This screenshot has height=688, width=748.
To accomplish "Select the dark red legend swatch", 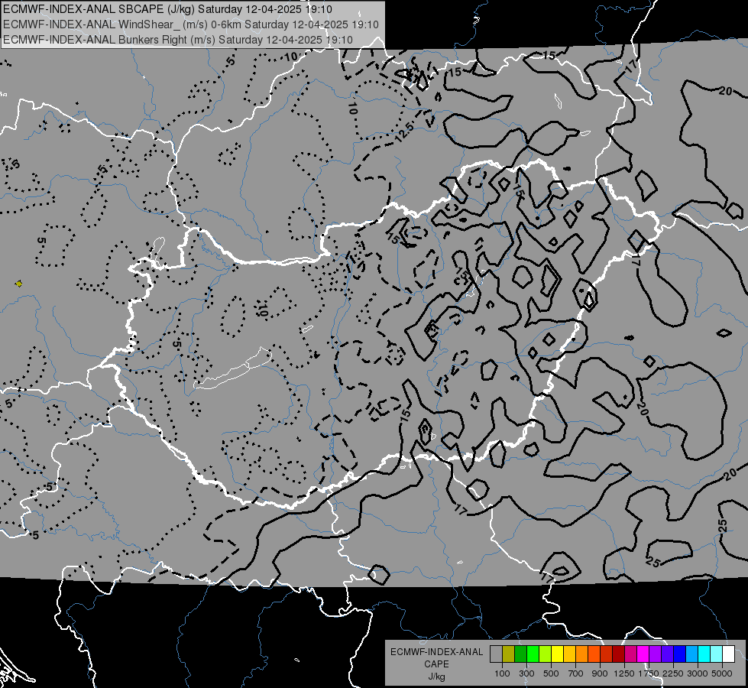I will click(x=618, y=654).
